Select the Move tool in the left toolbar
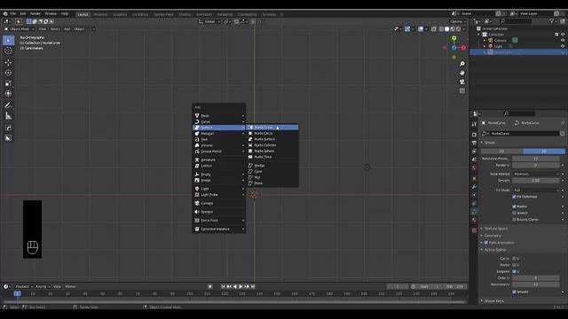Viewport: 568px width, 319px height. click(8, 62)
